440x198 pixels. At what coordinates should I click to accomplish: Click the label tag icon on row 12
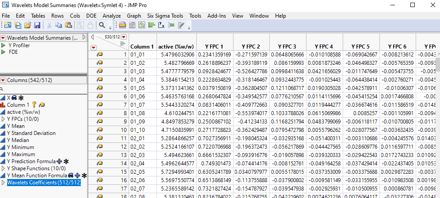[x=99, y=146]
